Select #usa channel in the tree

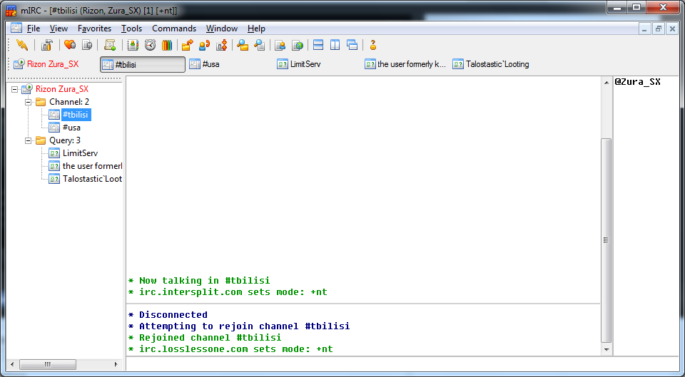[x=71, y=128]
